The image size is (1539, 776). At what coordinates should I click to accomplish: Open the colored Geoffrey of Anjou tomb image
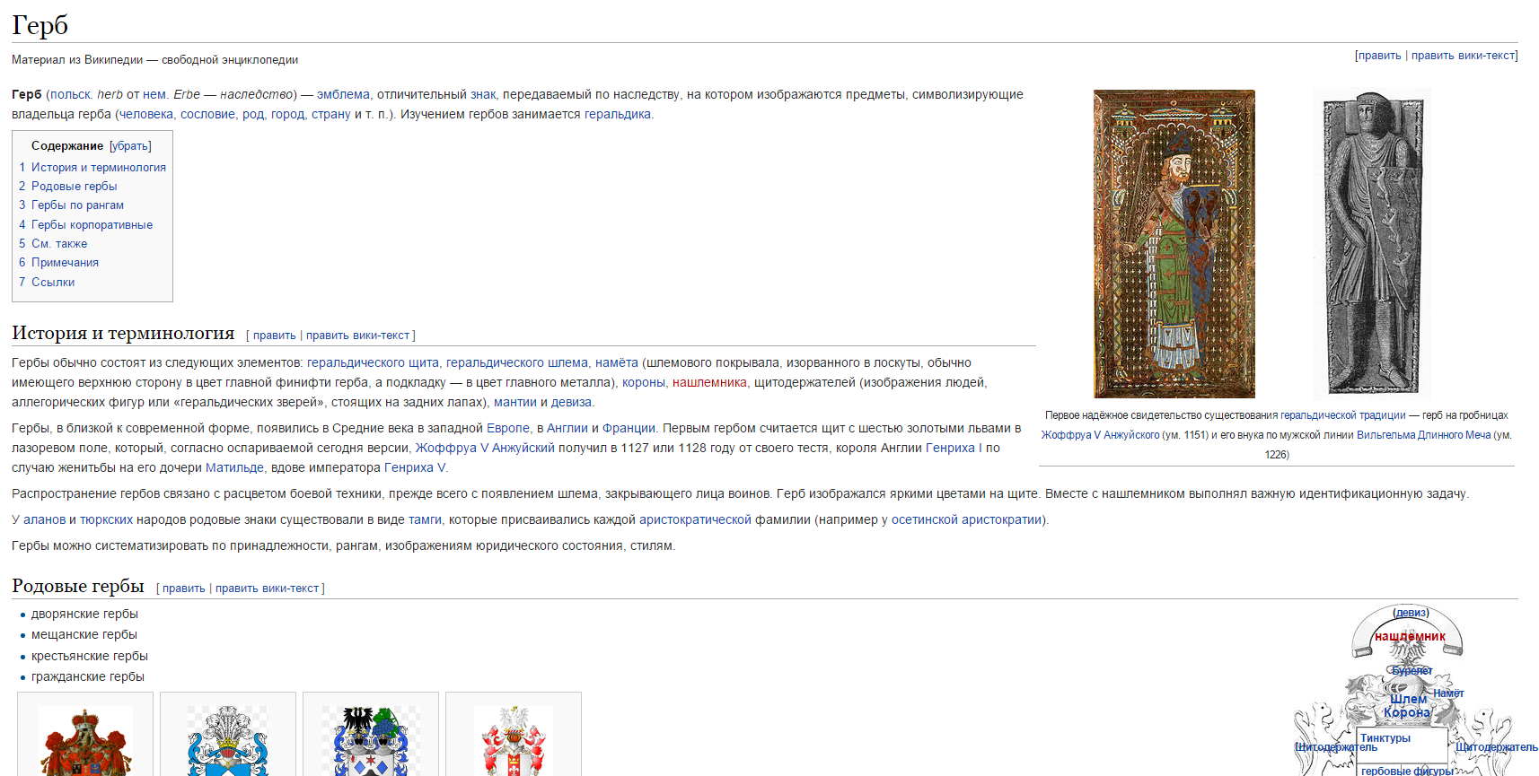click(x=1174, y=243)
